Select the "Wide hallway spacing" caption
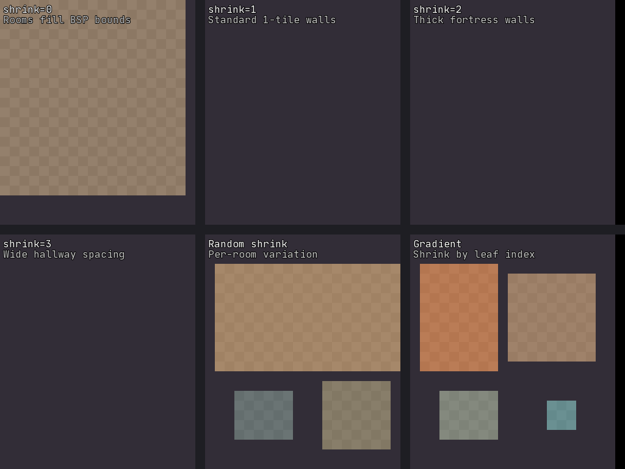 (64, 255)
